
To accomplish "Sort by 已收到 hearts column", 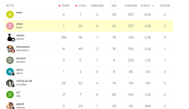I will point(64,6).
